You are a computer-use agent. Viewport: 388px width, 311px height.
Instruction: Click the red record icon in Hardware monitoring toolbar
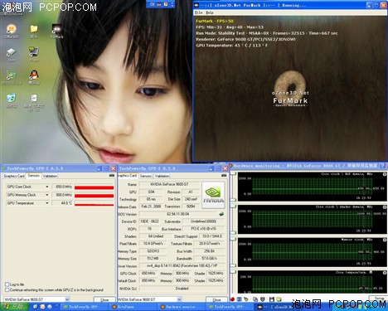click(x=232, y=299)
